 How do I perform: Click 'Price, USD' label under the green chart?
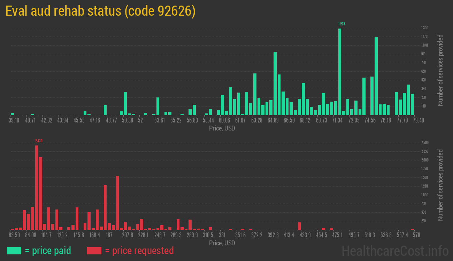(222, 128)
